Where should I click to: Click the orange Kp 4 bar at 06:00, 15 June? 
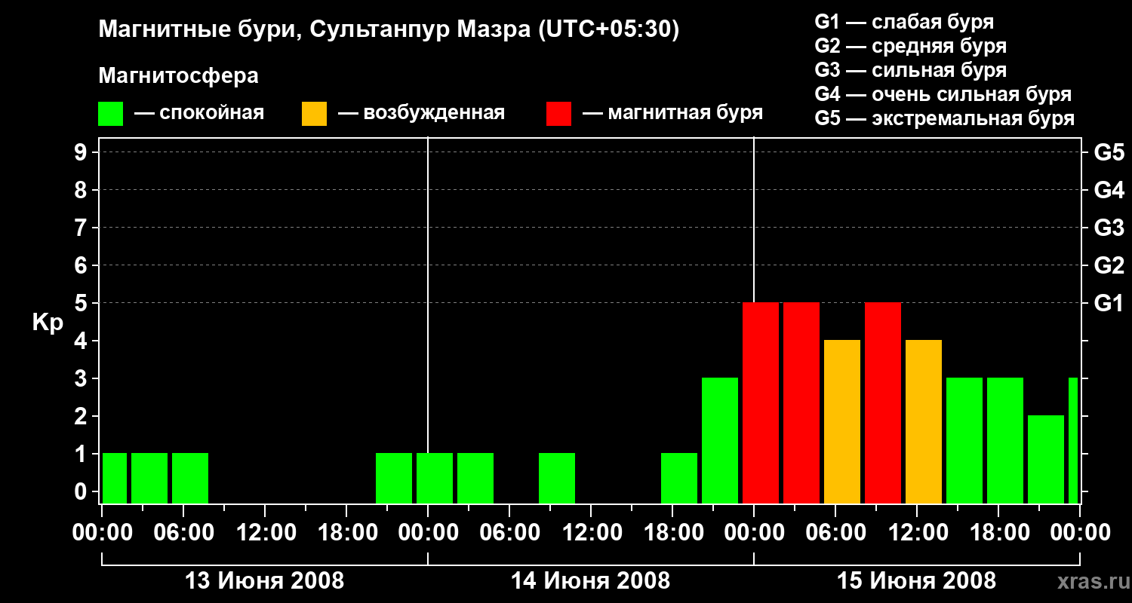842,422
